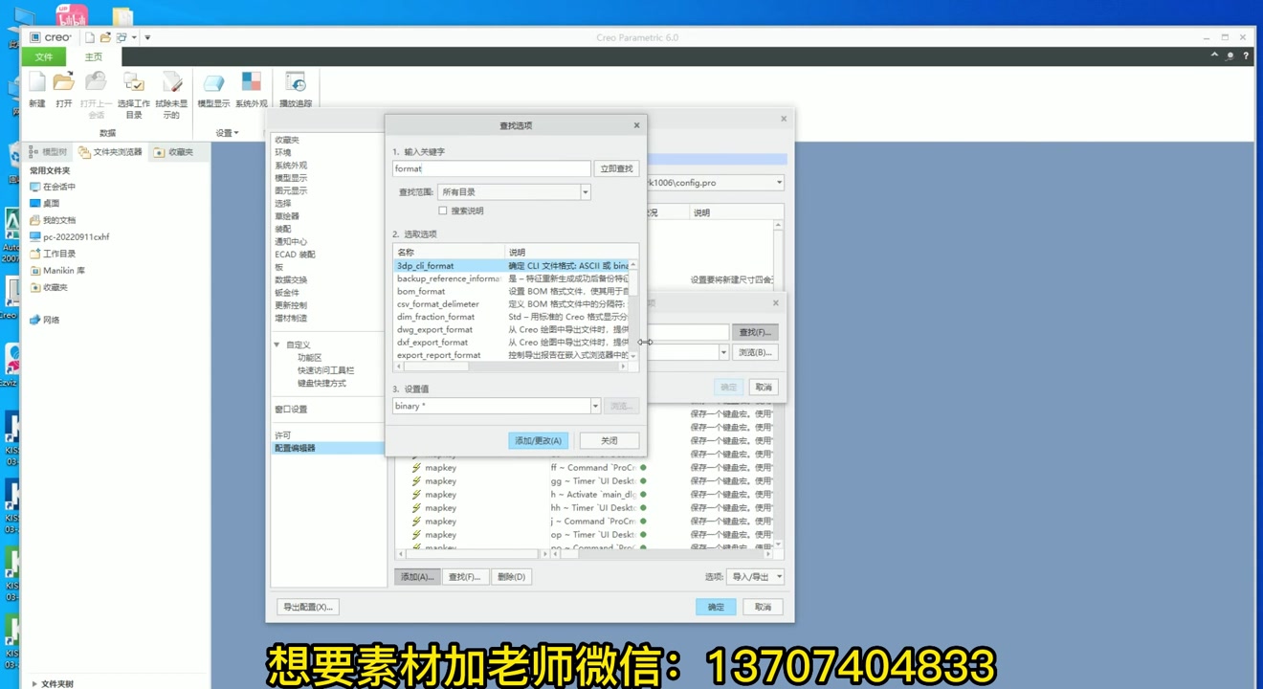Viewport: 1263px width, 689px height.
Task: Click vertical scrollbar of config editor list
Action: 778,385
